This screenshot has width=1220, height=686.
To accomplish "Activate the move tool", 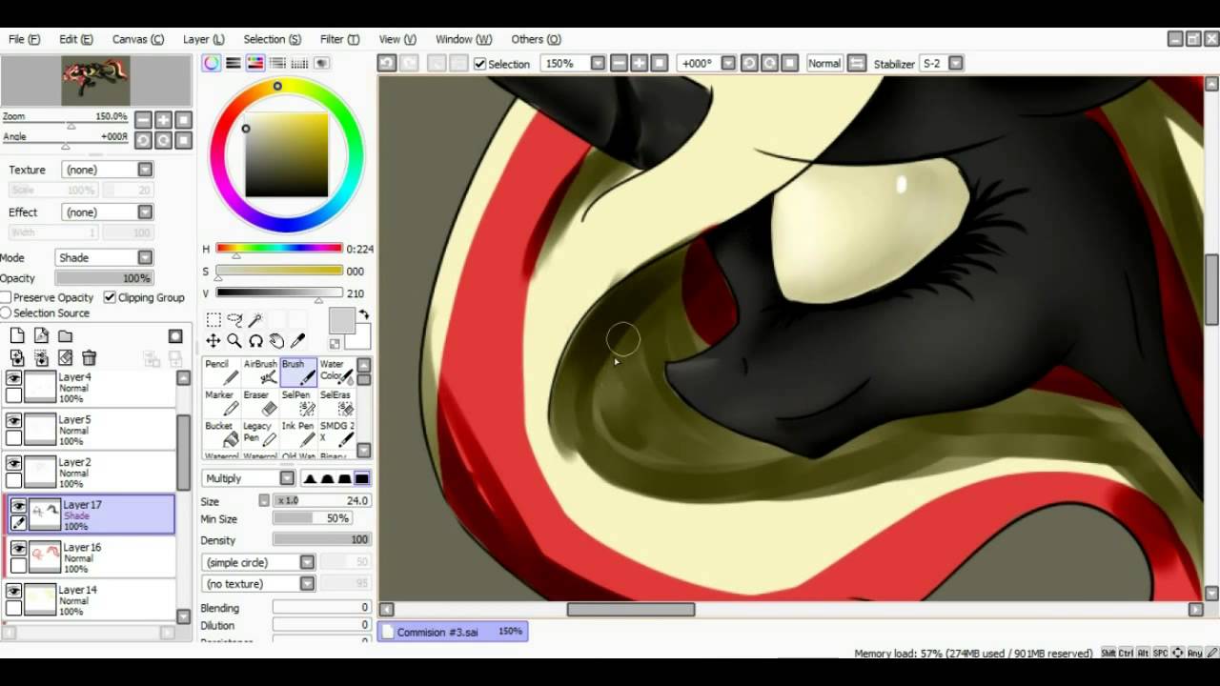I will (x=213, y=341).
